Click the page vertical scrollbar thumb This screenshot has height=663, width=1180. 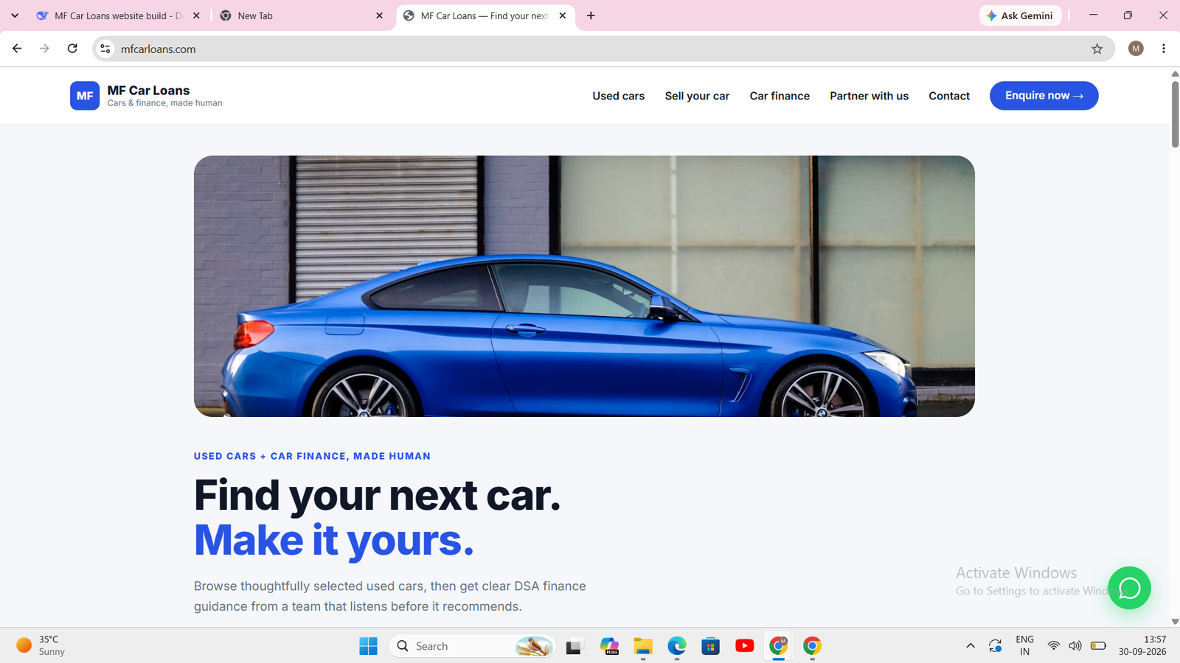pos(1175,114)
